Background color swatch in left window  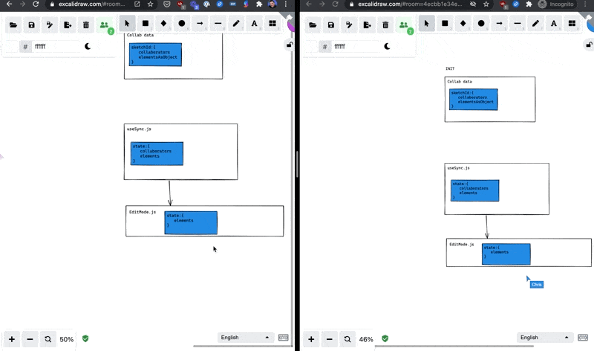[12, 46]
